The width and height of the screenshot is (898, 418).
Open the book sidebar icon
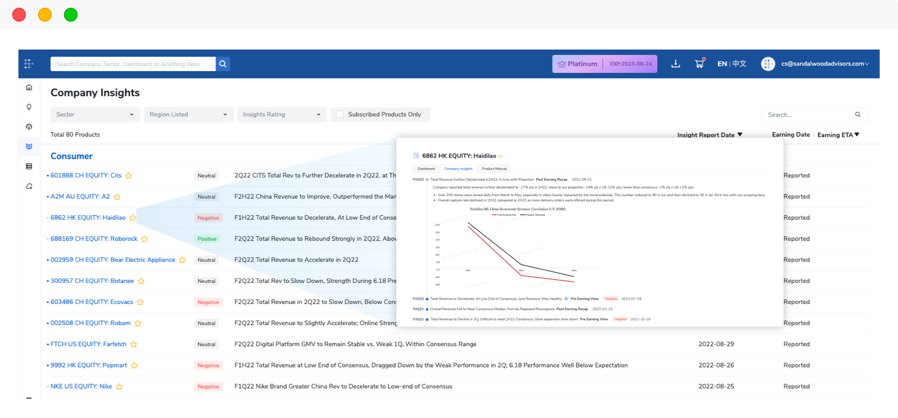29,147
